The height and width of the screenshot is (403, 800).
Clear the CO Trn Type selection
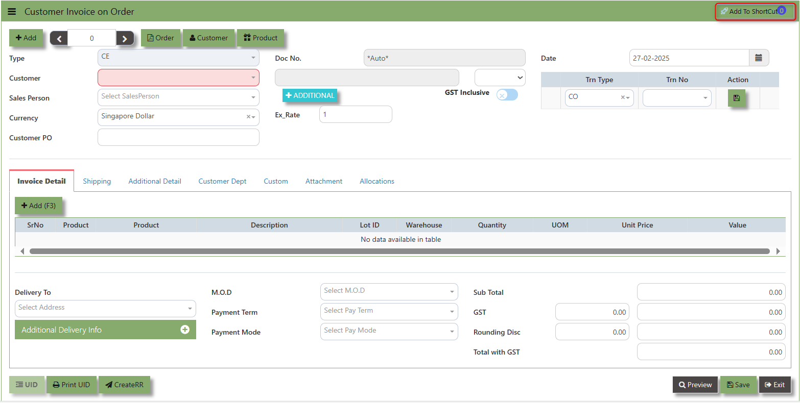(x=623, y=97)
